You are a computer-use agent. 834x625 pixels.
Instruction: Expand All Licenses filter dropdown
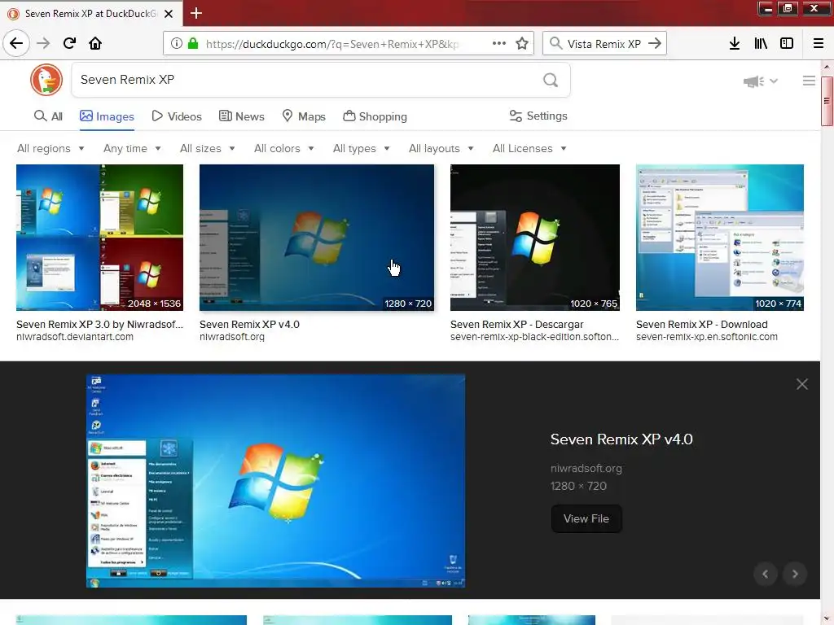(529, 148)
